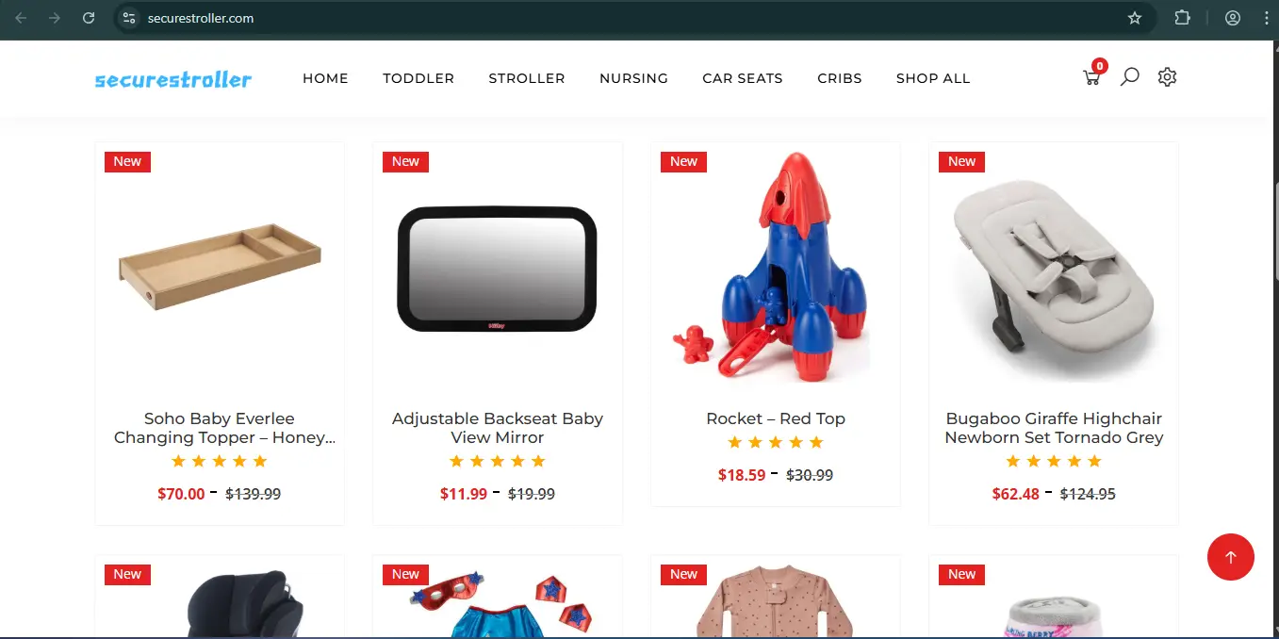This screenshot has height=639, width=1279.
Task: Bookmark this page with the star icon
Action: point(1135,18)
